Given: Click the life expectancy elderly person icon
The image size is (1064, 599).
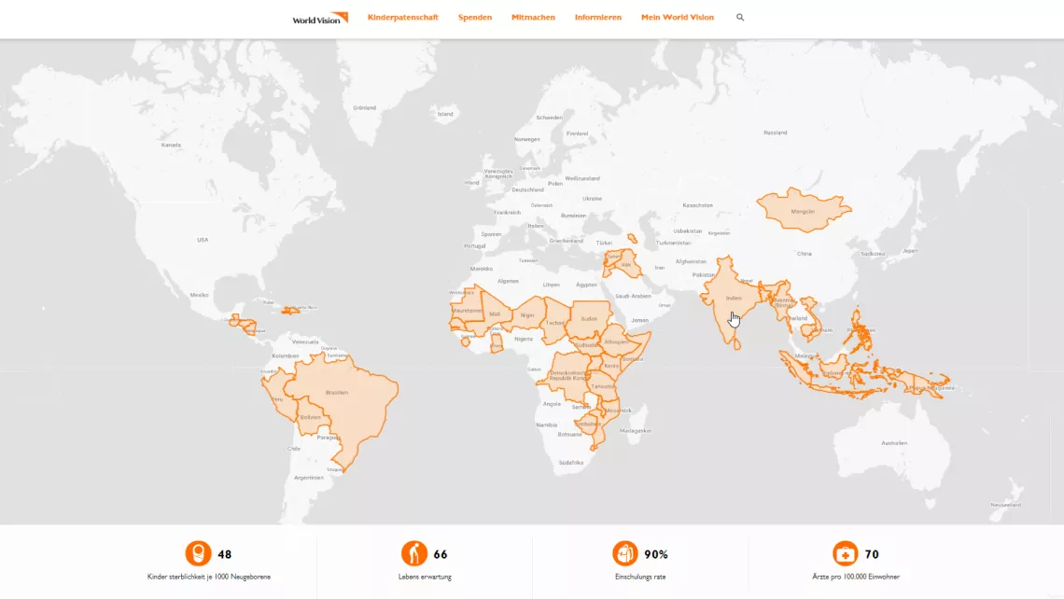Looking at the screenshot, I should 414,554.
